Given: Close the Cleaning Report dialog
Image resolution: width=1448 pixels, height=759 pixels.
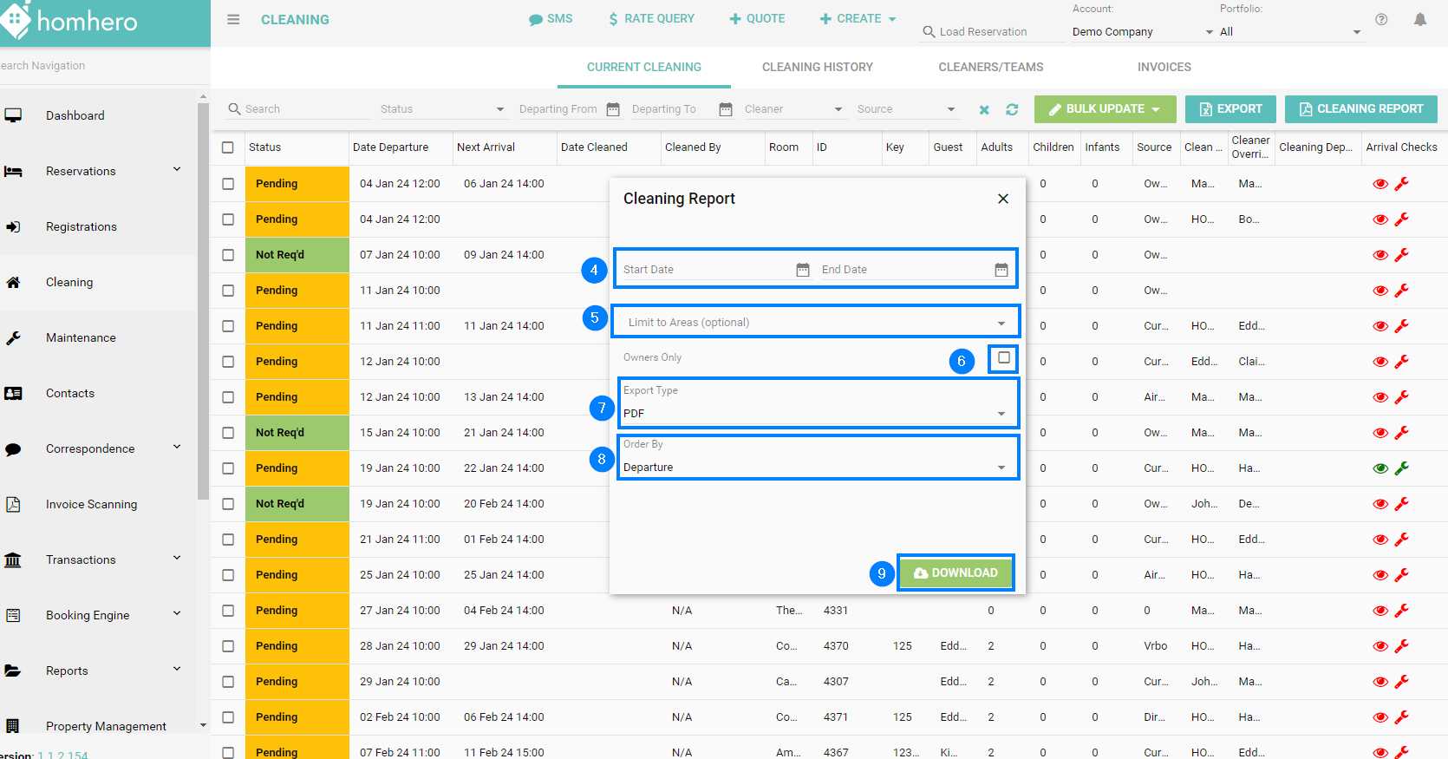Looking at the screenshot, I should click(1002, 199).
